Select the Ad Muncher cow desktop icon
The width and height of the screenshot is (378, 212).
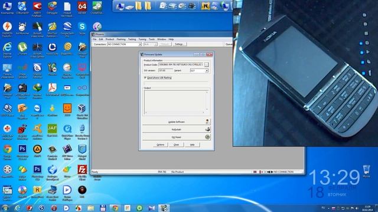click(22, 28)
